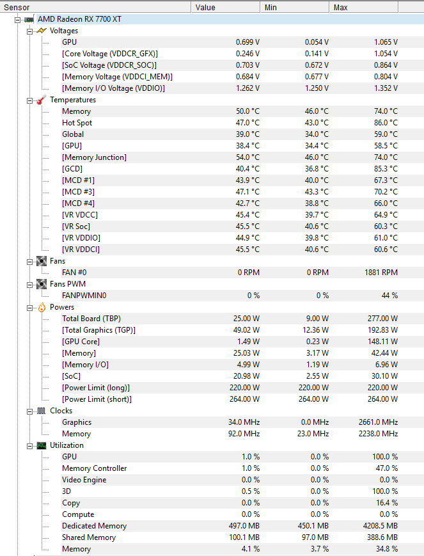Viewport: 424px width, 556px height.
Task: Sort by the Value column header
Action: click(226, 8)
